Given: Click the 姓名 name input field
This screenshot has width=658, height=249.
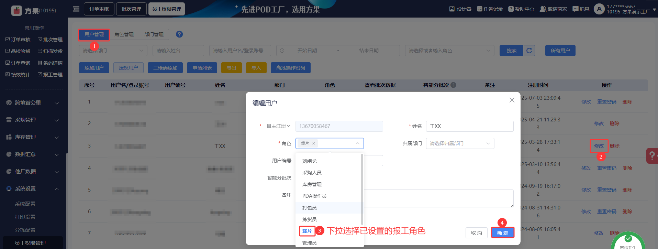Looking at the screenshot, I should click(469, 126).
